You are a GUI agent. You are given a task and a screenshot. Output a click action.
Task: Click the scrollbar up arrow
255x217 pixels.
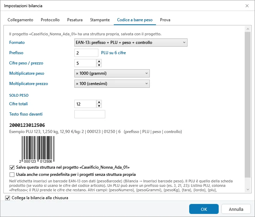coord(248,29)
